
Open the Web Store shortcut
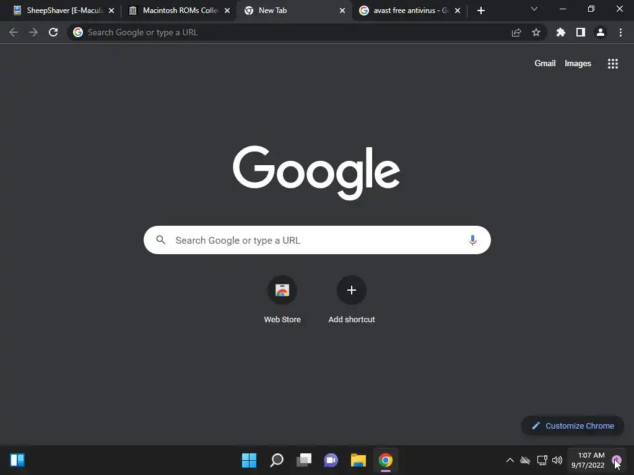tap(282, 299)
